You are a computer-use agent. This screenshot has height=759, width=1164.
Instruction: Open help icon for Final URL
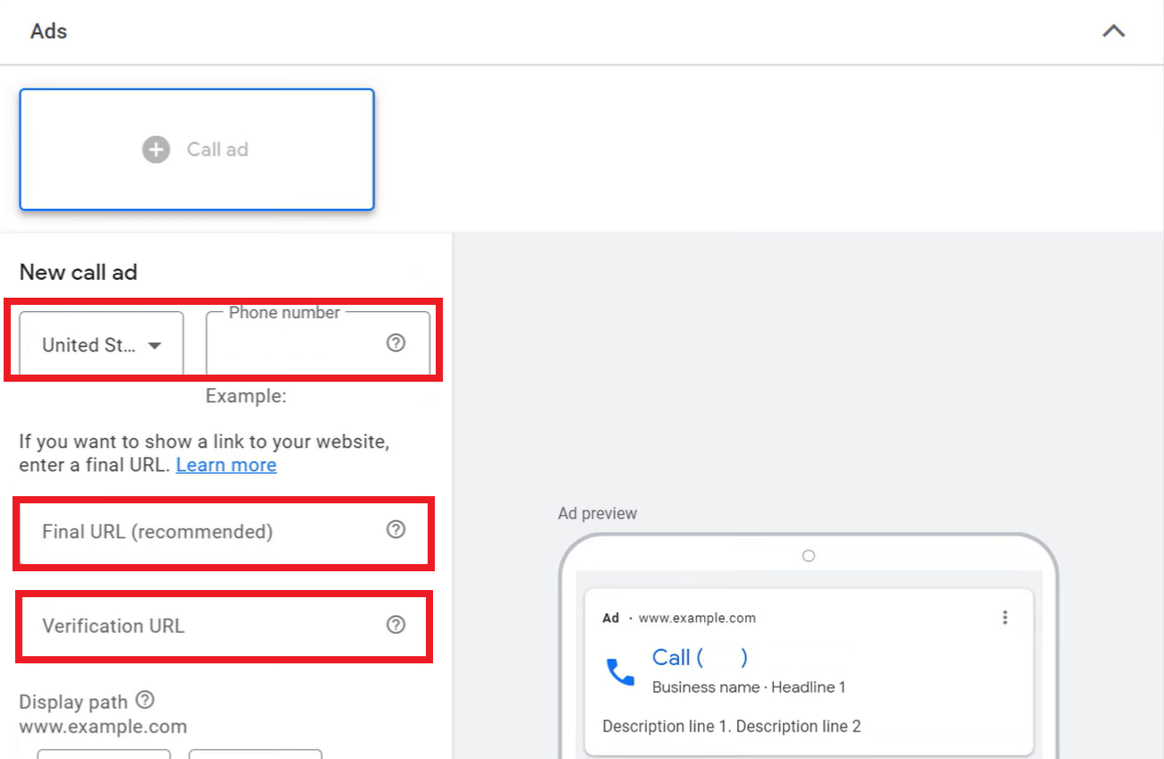[395, 530]
